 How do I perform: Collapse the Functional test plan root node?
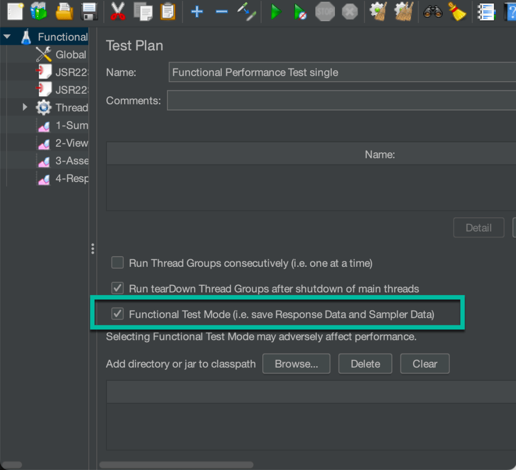coord(7,36)
